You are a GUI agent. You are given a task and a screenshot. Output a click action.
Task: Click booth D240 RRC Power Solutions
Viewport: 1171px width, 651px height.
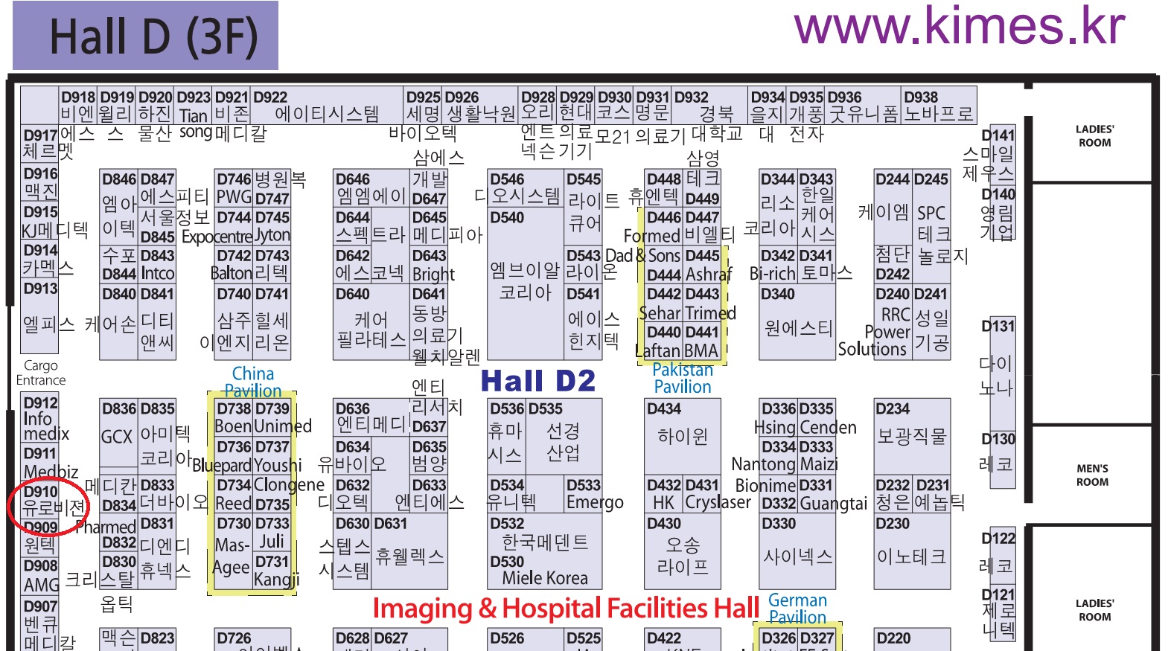point(893,321)
